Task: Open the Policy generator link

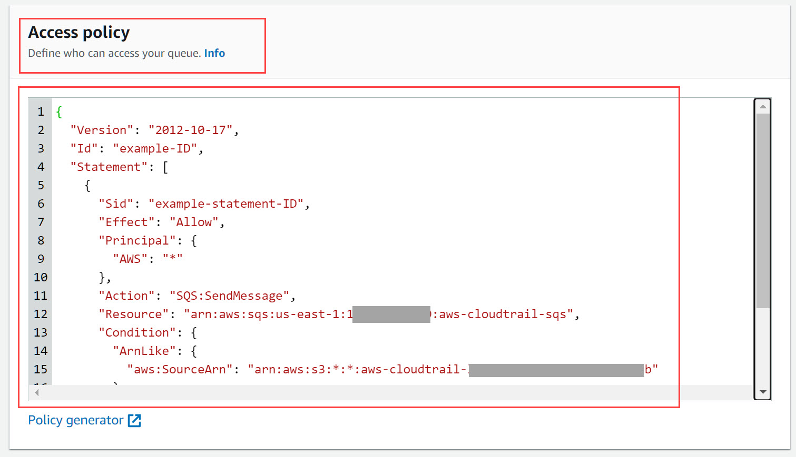Action: [75, 420]
